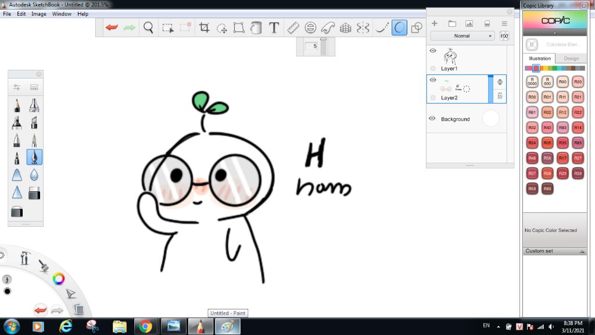Open the File menu
The width and height of the screenshot is (595, 335).
7,14
